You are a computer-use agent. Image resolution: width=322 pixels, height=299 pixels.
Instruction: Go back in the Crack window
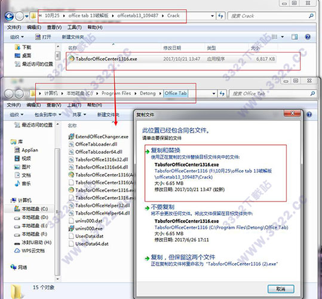tap(9, 16)
